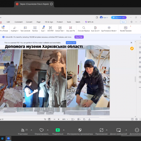
Task: Open the fit page options dropdown
Action: (73, 119)
